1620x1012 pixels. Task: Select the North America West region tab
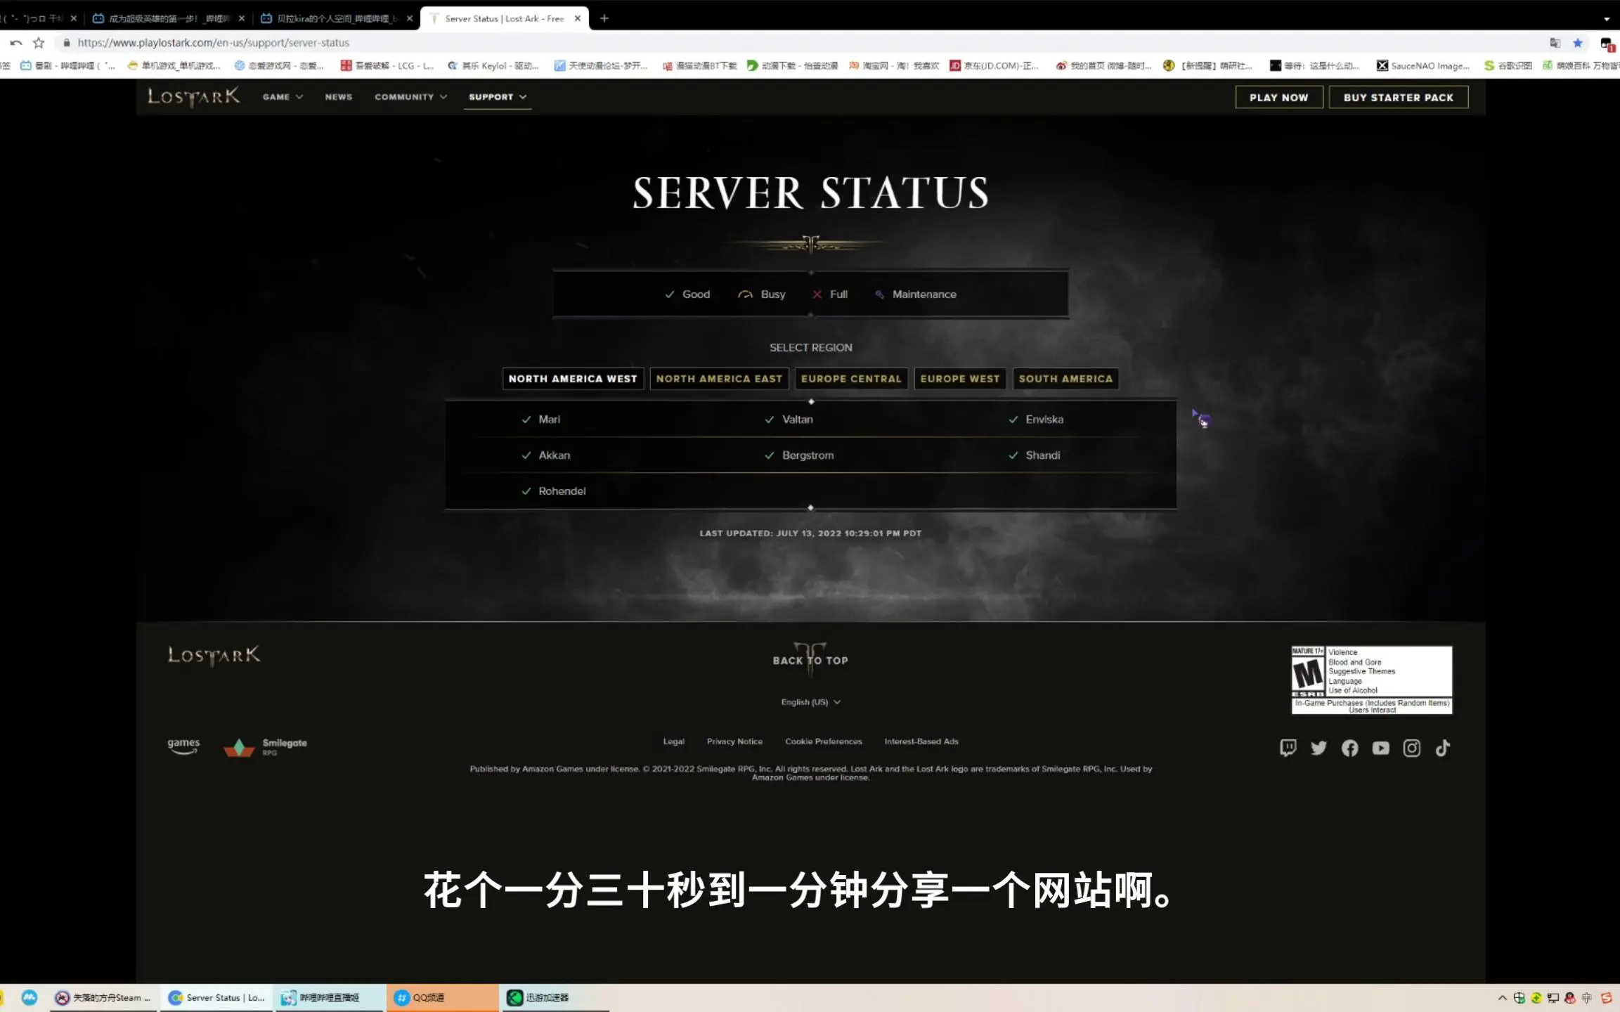pos(573,379)
